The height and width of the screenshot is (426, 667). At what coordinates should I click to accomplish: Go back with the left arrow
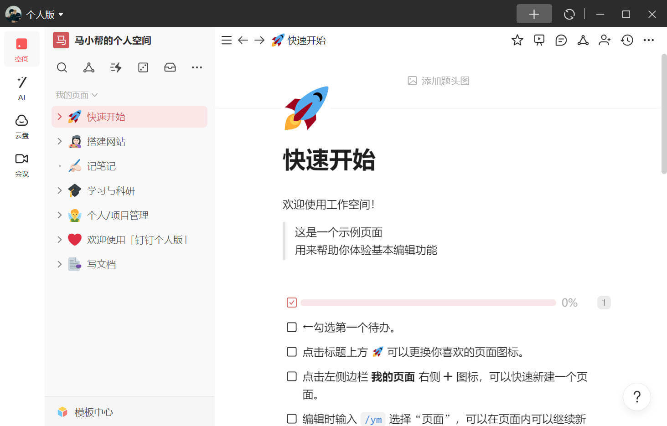[x=243, y=40]
